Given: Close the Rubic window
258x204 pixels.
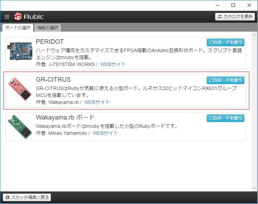Looking at the screenshot, I should point(249,5).
